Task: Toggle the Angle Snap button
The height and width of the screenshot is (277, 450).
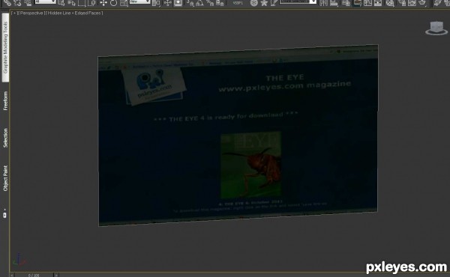Action: point(199,3)
